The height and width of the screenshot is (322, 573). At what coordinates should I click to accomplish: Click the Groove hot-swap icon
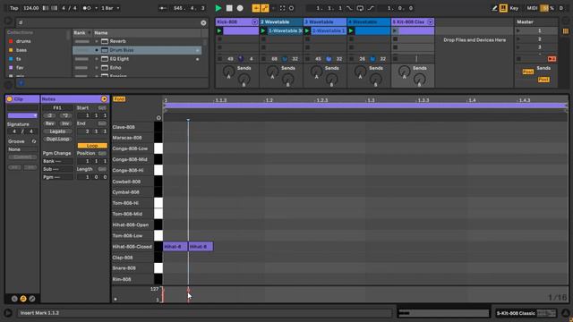(34, 141)
